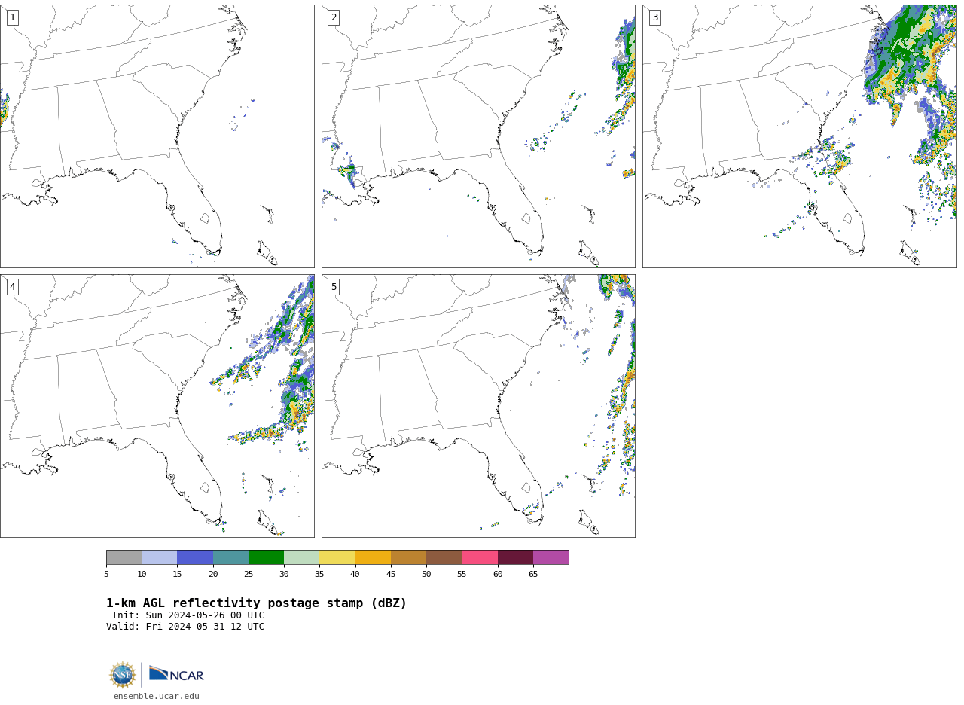Select the blue 15-20 dBZ swatch
The image size is (964, 705).
coord(195,557)
